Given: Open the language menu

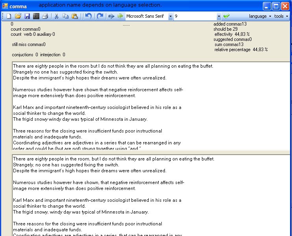Looking at the screenshot, I should point(260,16).
